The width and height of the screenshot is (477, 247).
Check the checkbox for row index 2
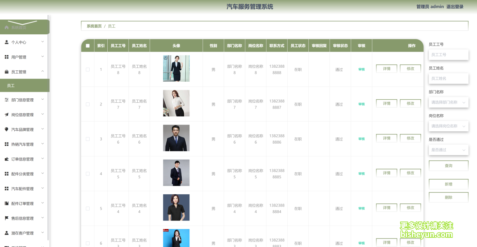pos(88,104)
